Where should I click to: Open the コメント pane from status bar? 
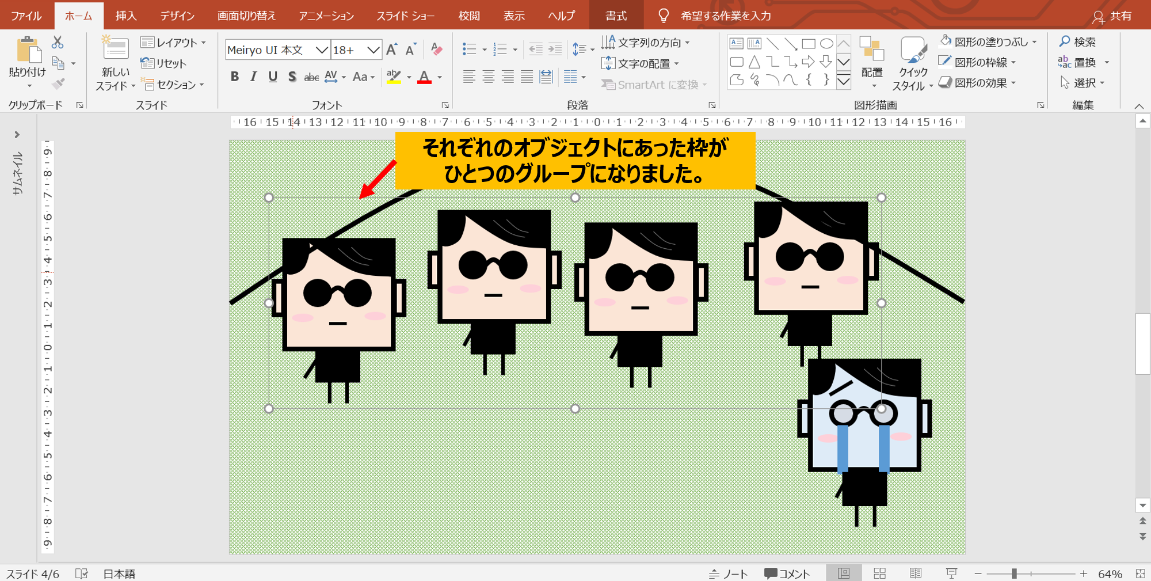tap(787, 574)
